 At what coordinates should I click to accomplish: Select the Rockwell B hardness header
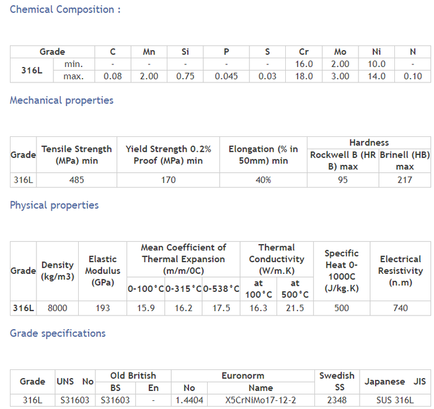(342, 161)
